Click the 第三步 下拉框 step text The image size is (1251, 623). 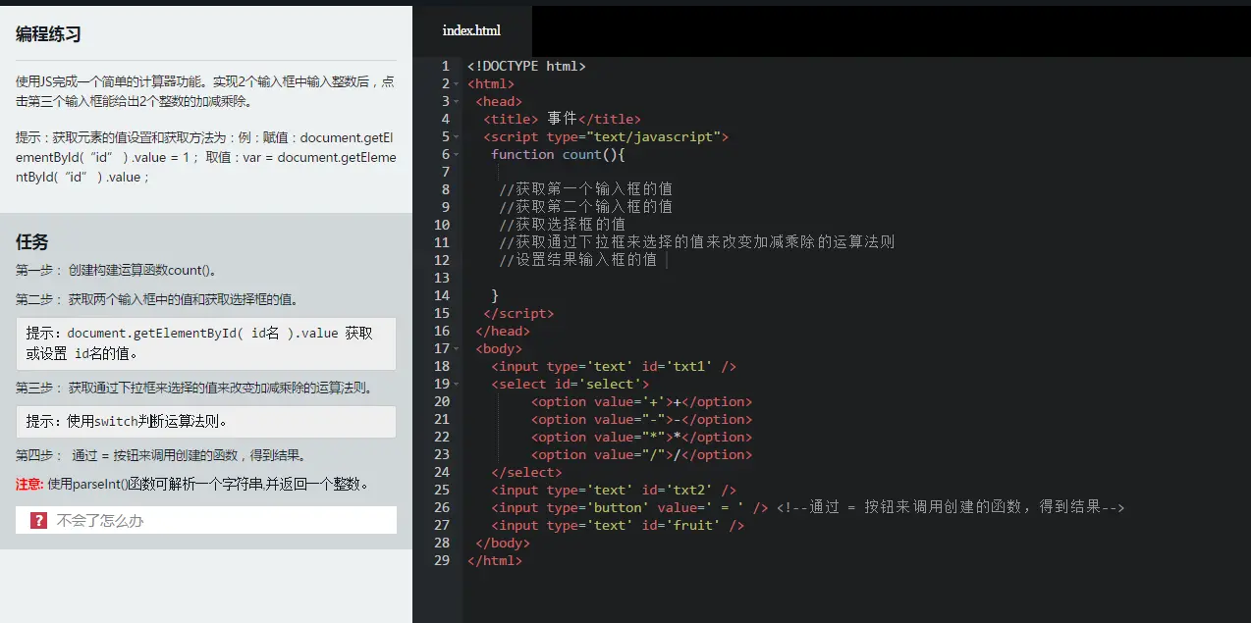point(194,388)
